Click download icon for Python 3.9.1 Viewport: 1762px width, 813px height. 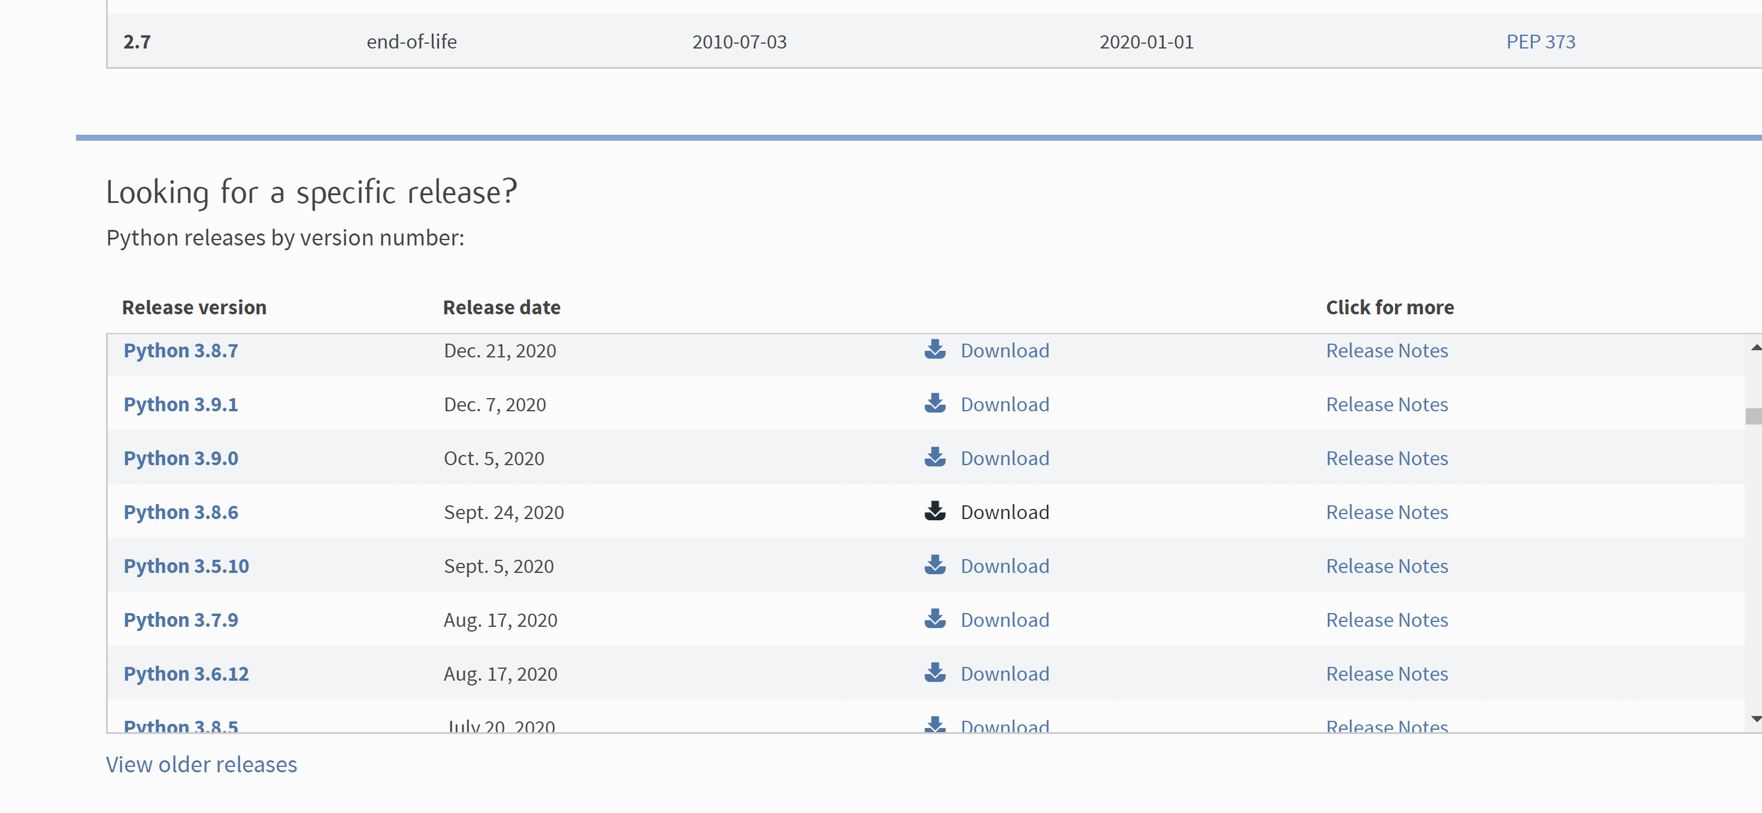(x=935, y=404)
